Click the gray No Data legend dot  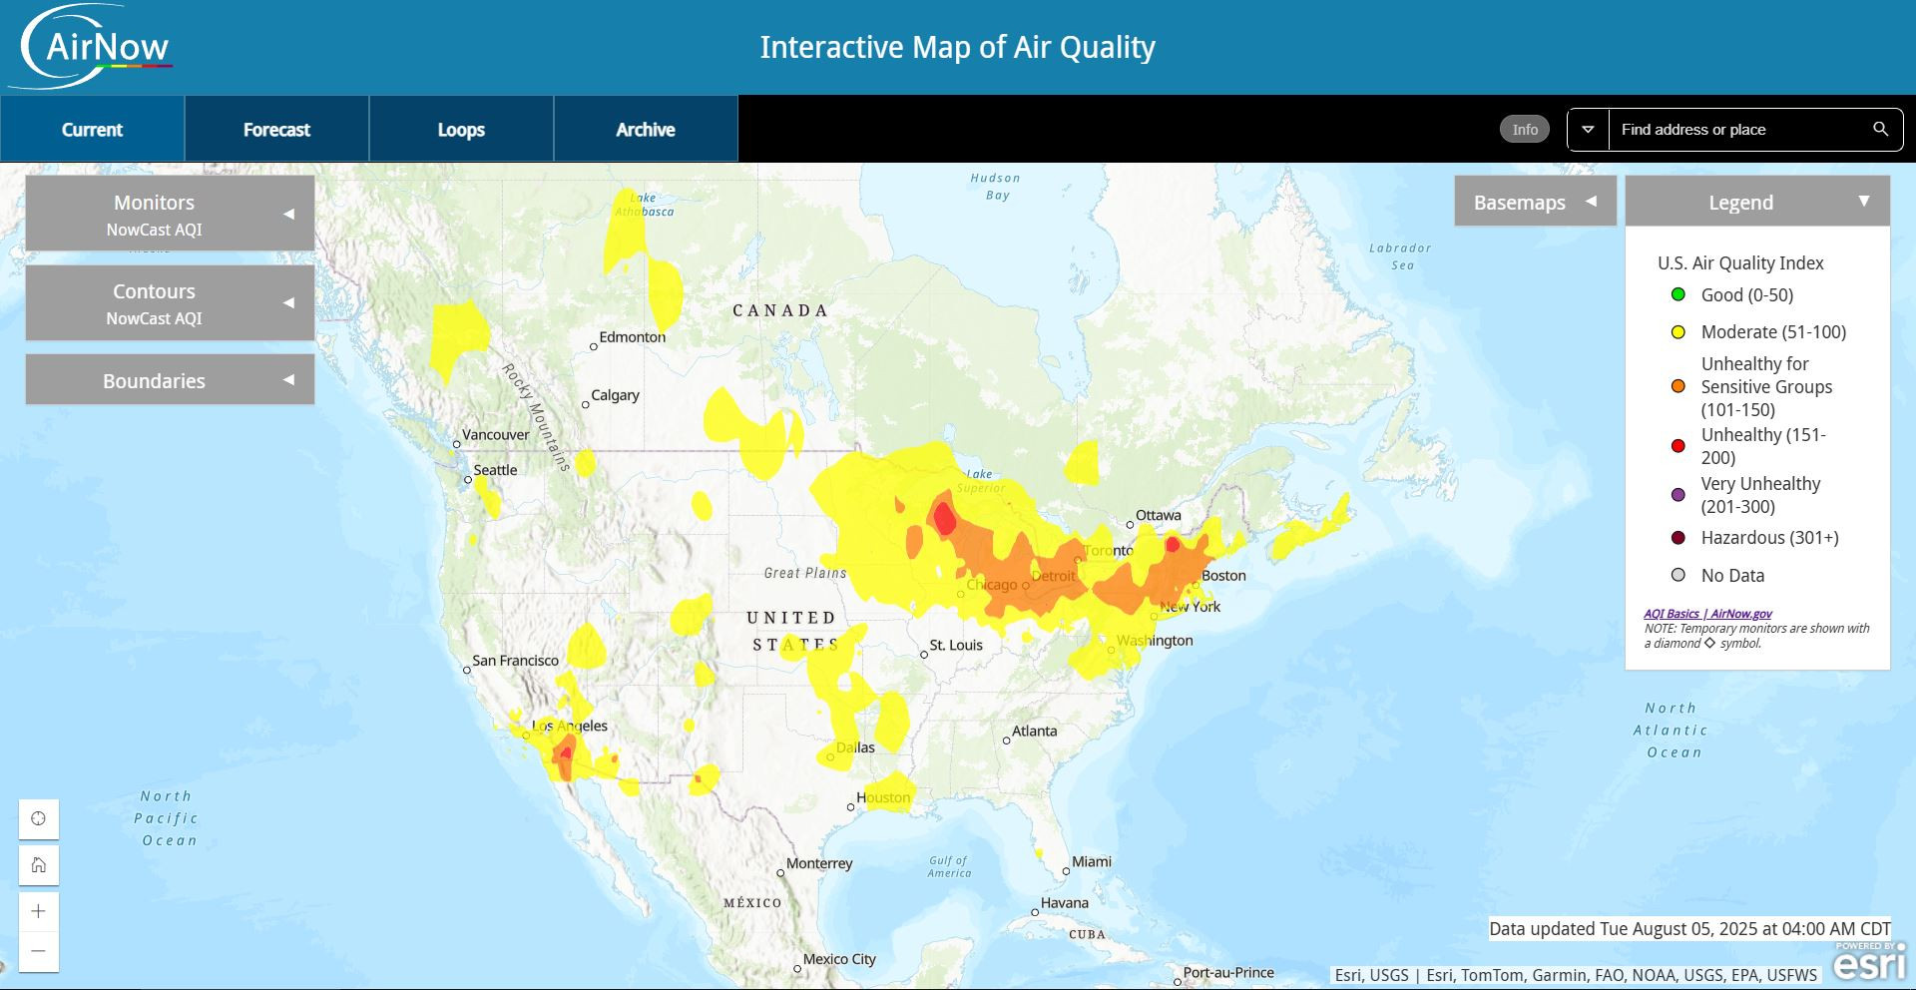click(1678, 575)
